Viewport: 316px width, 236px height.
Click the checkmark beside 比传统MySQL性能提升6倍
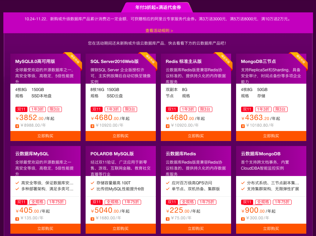pyautogui.click(x=92, y=189)
